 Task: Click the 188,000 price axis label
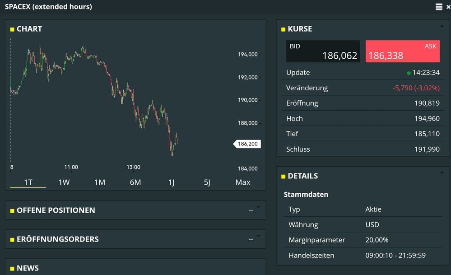(x=248, y=123)
